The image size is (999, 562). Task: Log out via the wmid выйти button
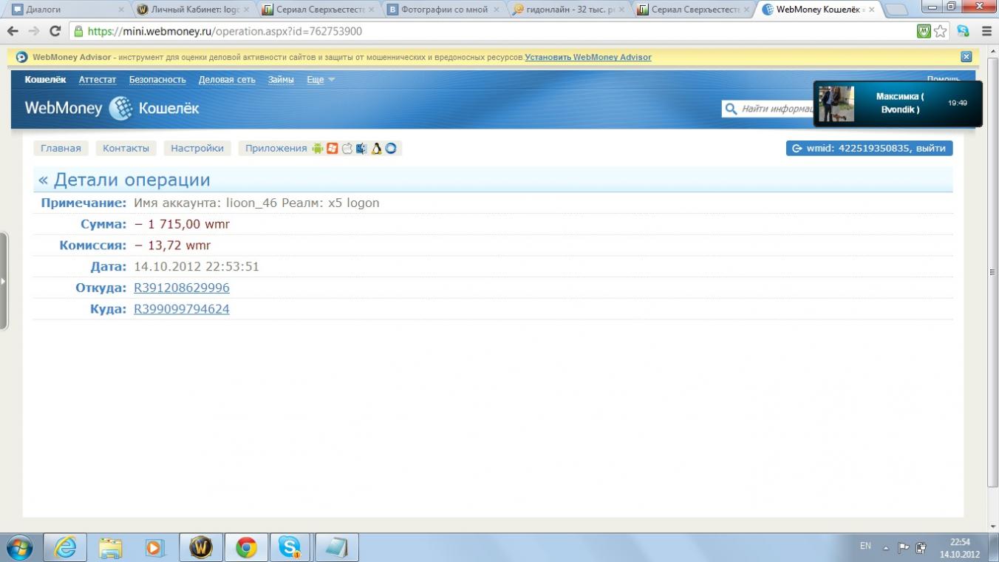coord(869,148)
